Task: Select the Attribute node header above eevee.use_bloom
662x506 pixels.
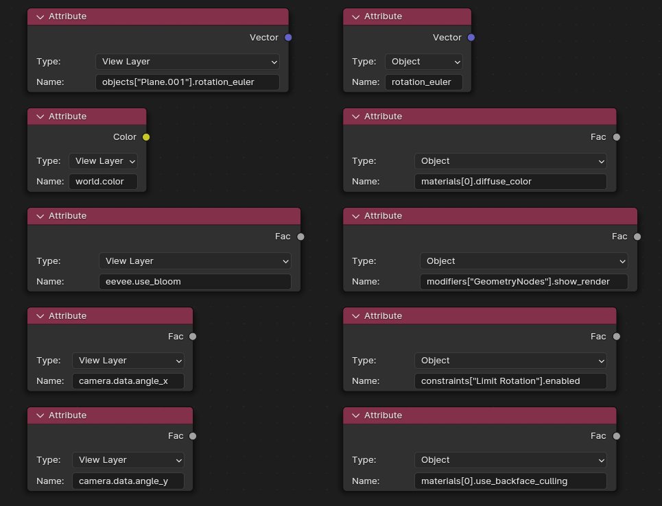Action: pos(164,216)
